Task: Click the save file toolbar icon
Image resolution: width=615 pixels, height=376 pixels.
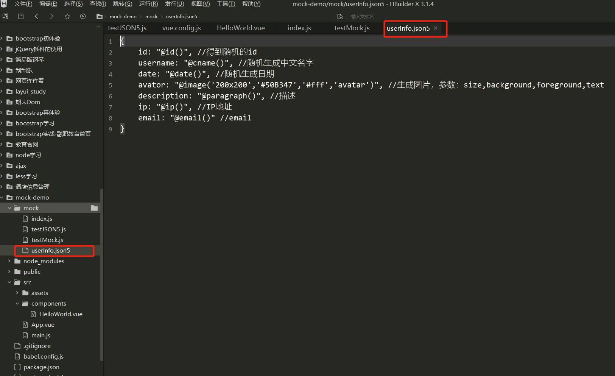Action: pos(21,16)
